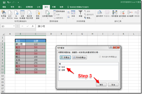Expand the 資料驗證 dropdown arrow

[122, 18]
